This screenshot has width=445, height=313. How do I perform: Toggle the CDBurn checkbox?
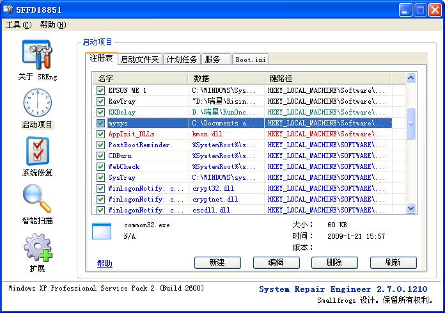click(x=100, y=156)
